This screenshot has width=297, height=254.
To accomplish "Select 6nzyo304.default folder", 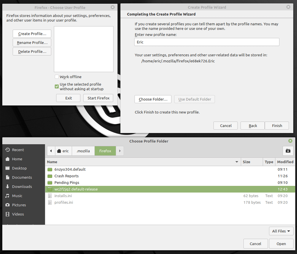I will [x=170, y=169].
